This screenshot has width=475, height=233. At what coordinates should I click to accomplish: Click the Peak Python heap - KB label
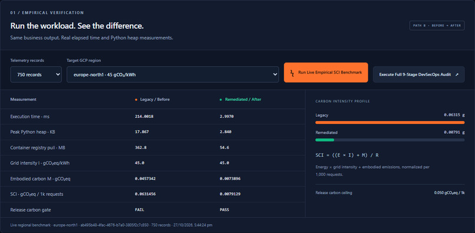point(33,132)
